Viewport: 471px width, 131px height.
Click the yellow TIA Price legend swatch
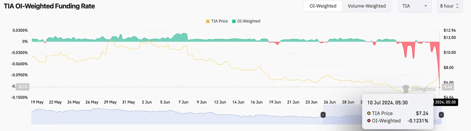[x=208, y=21]
